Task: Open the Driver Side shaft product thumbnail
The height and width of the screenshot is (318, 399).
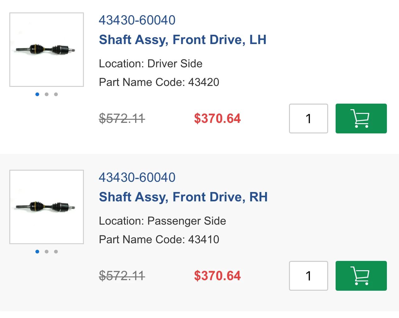Action: [47, 50]
